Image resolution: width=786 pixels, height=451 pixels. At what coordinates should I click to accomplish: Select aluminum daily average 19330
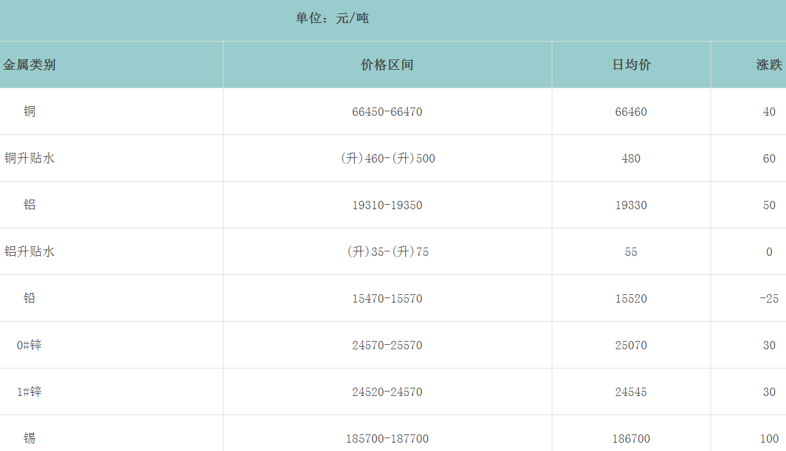(631, 205)
